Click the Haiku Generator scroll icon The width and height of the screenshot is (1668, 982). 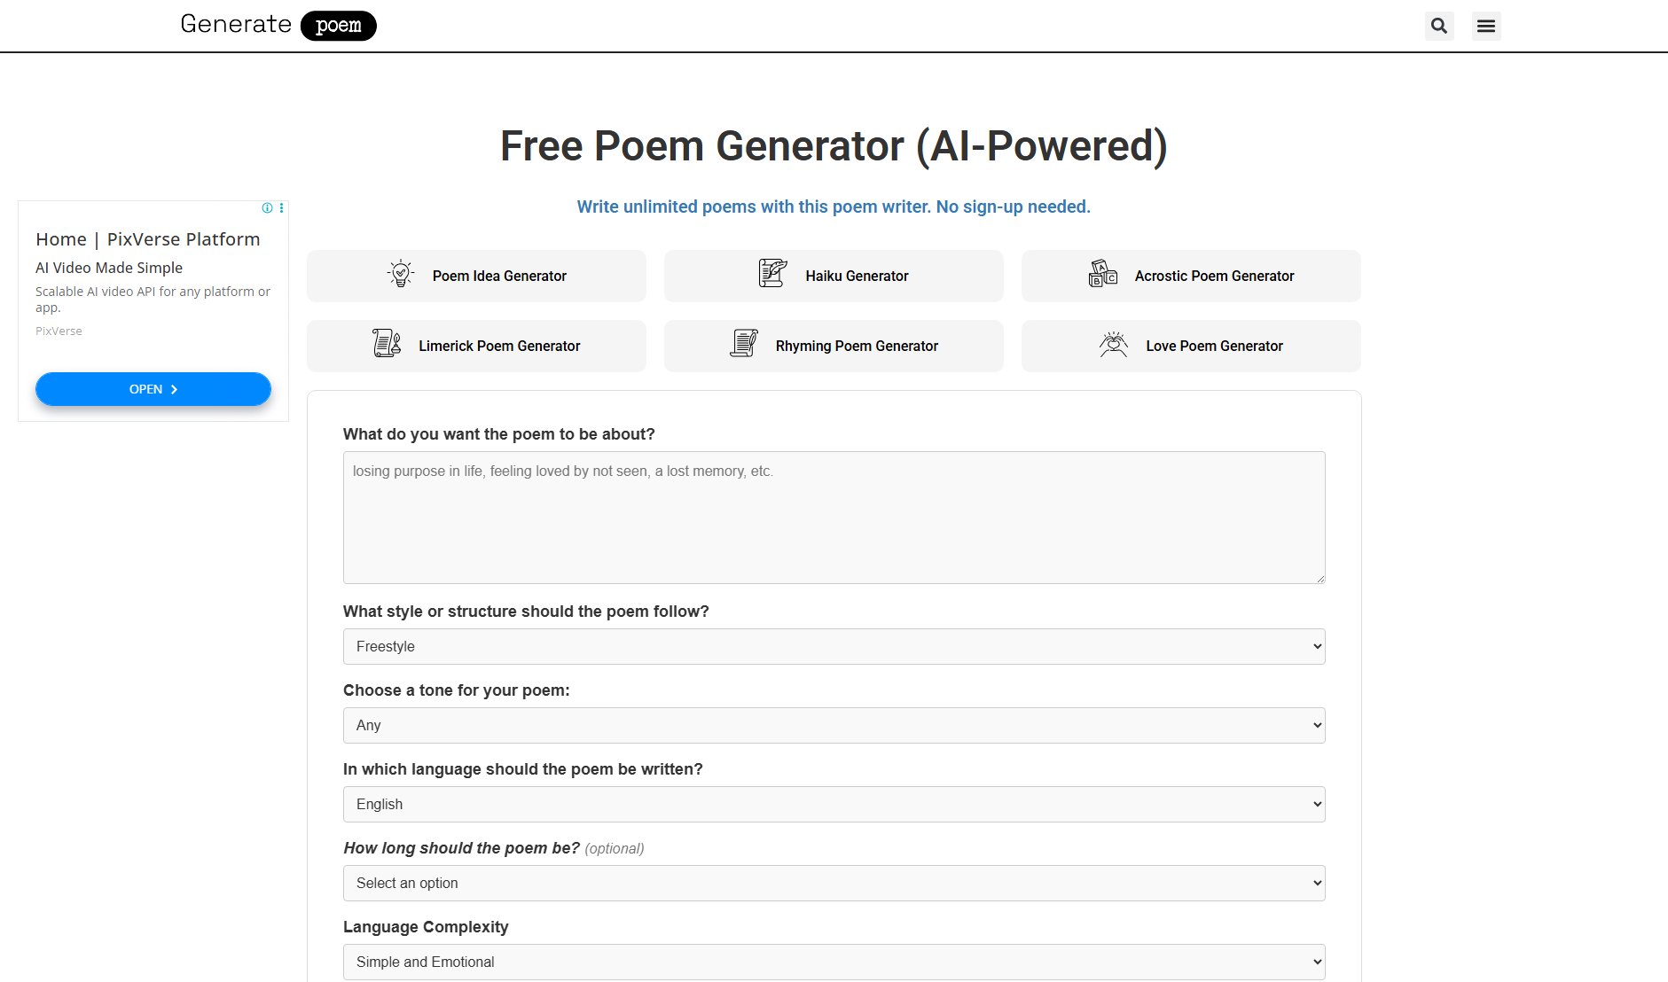(x=772, y=274)
